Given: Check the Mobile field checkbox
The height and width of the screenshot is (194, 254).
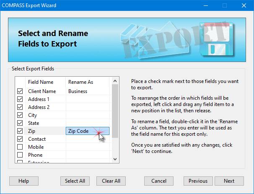Looking at the screenshot, I should [x=20, y=147].
